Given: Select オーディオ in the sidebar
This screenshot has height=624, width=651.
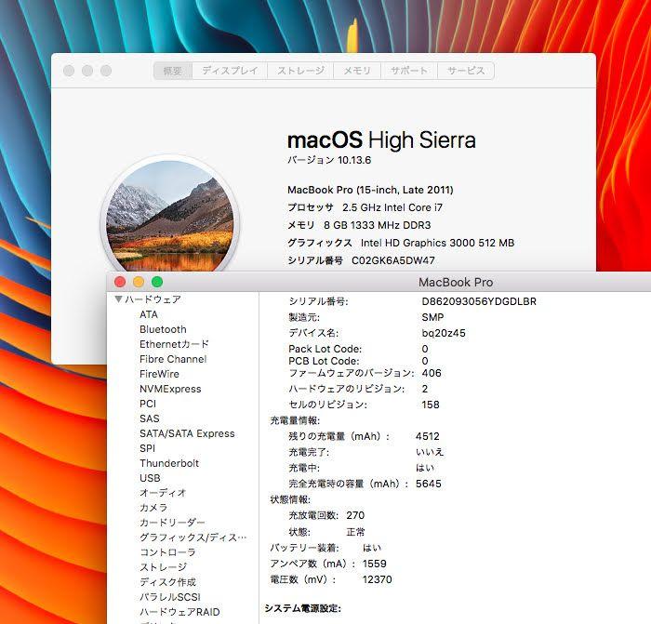Looking at the screenshot, I should pos(163,493).
